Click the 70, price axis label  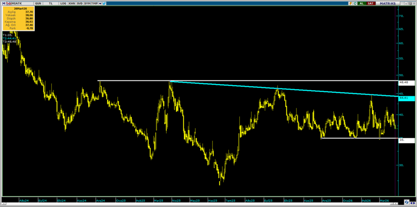[x=402, y=16]
